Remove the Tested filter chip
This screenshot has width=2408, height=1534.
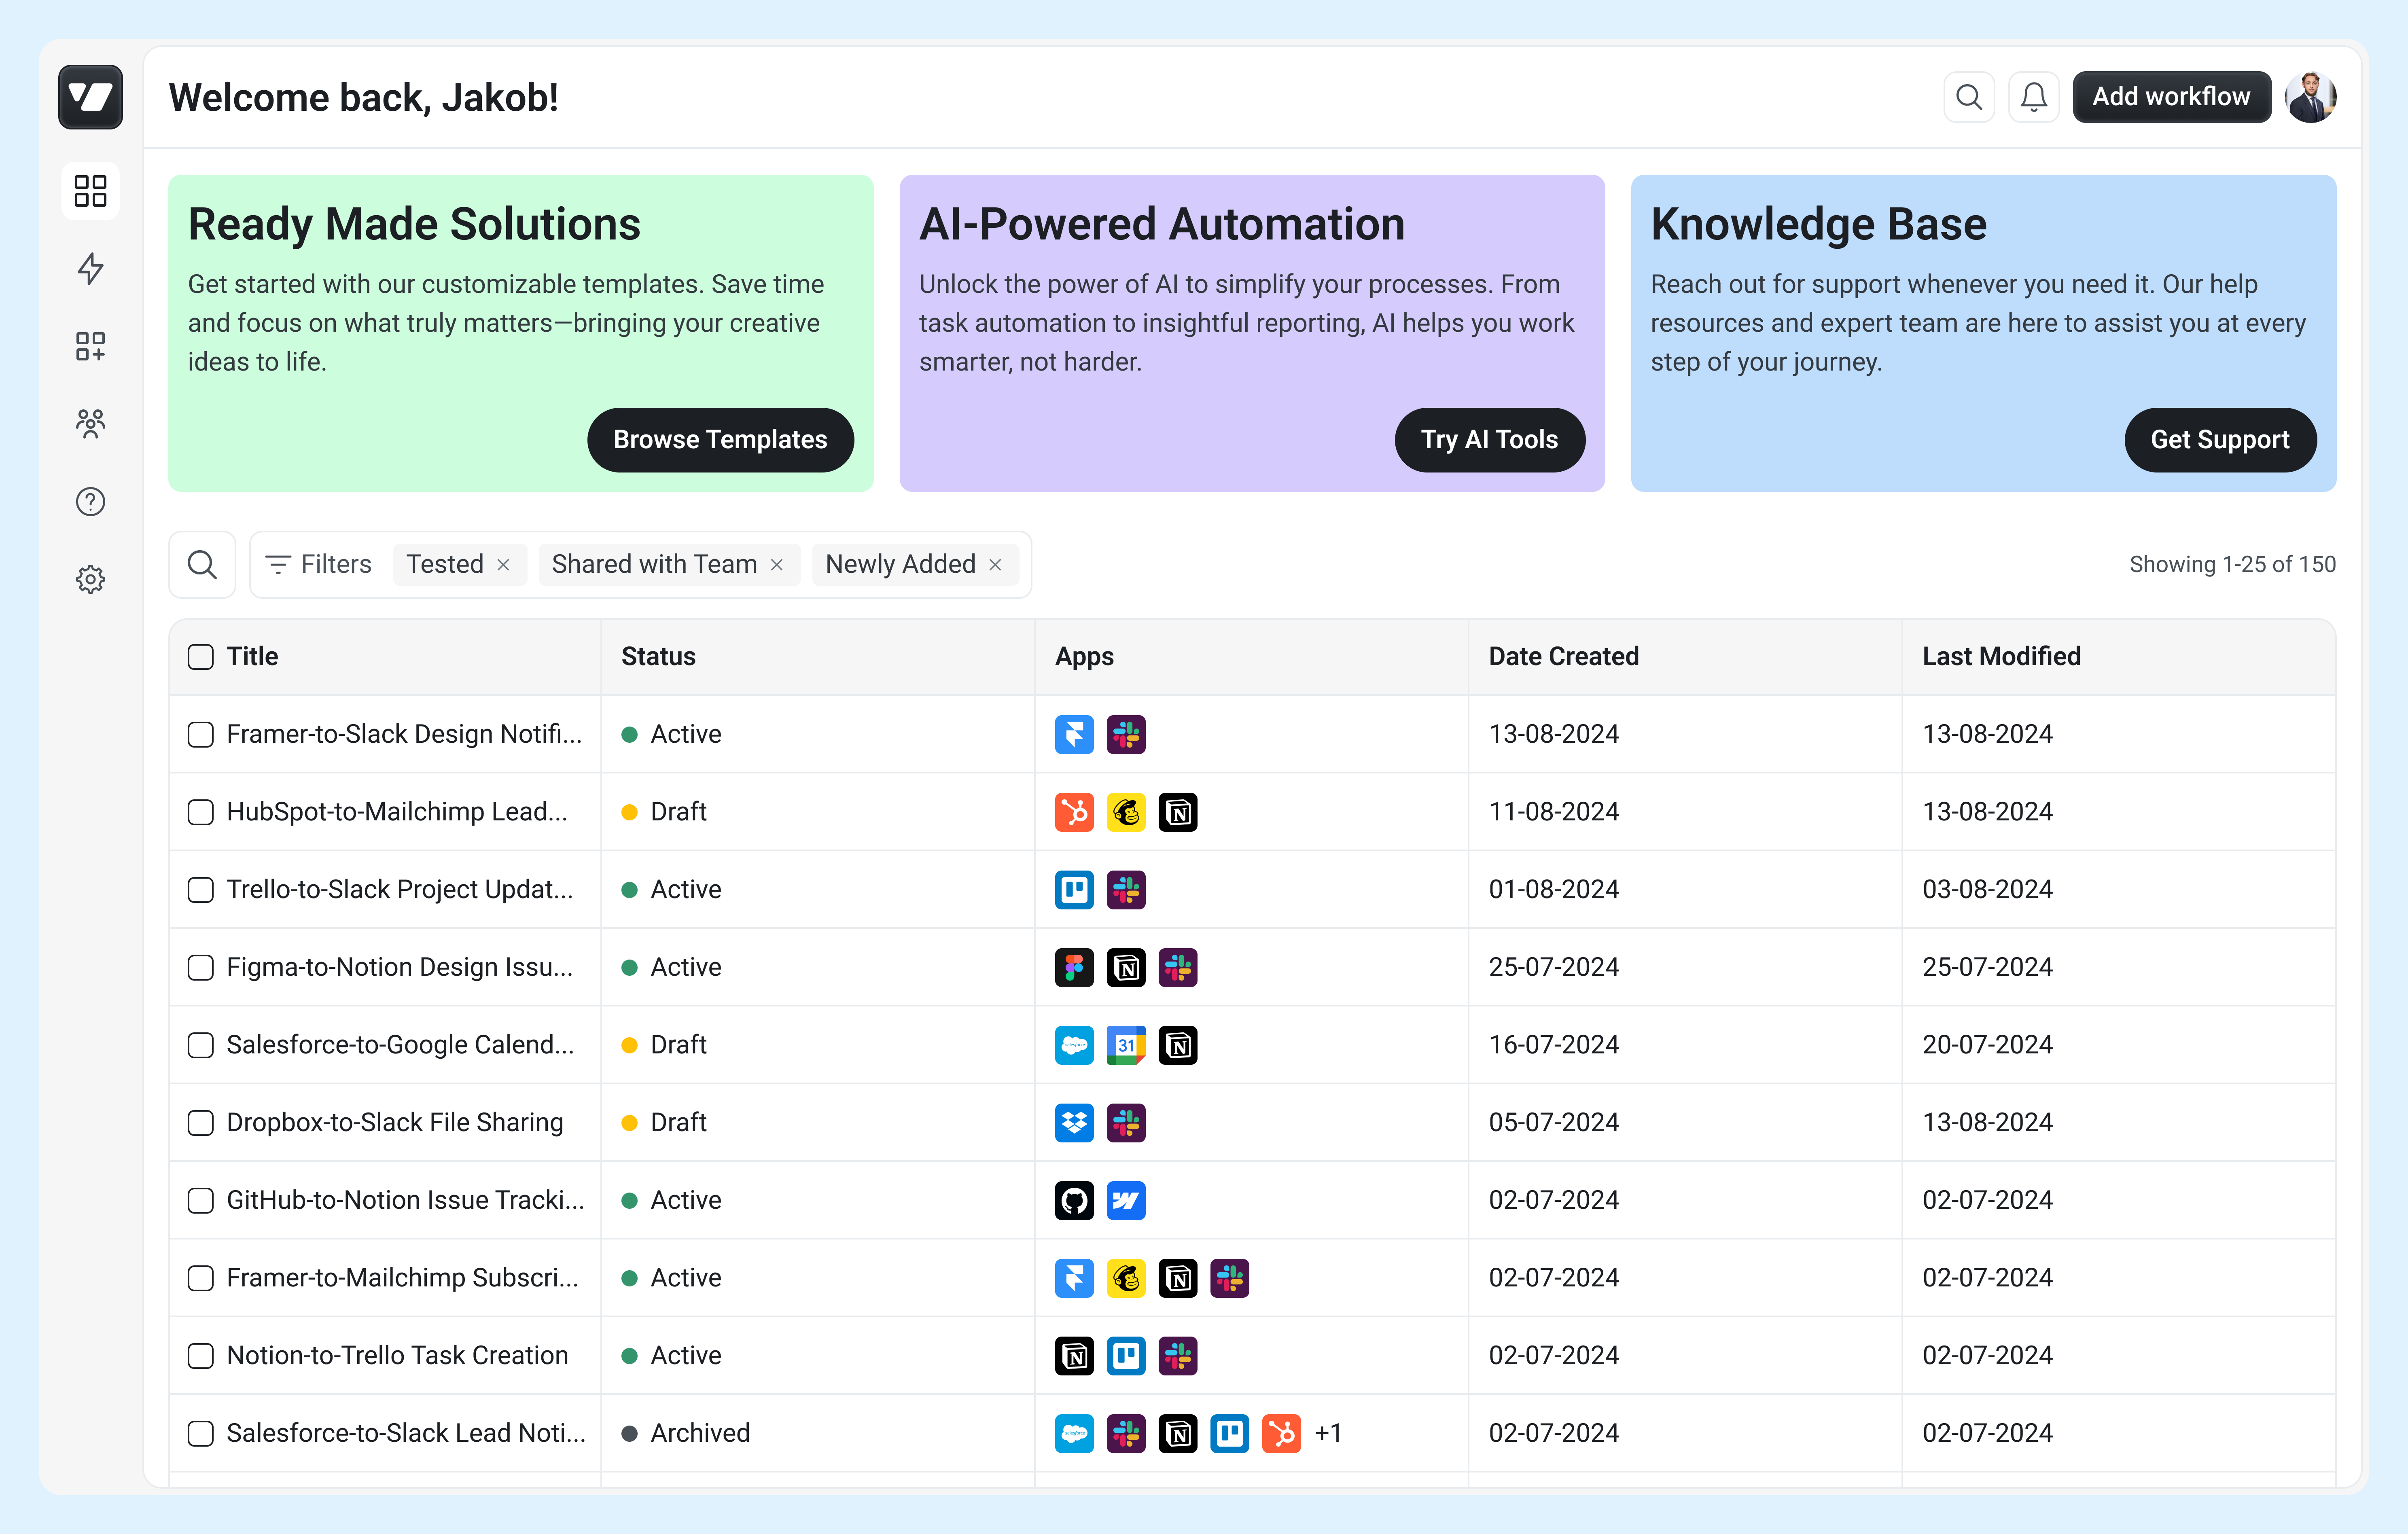(503, 565)
